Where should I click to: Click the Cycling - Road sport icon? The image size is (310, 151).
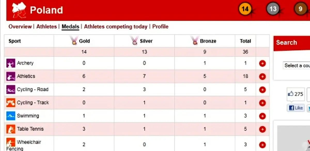(x=11, y=90)
